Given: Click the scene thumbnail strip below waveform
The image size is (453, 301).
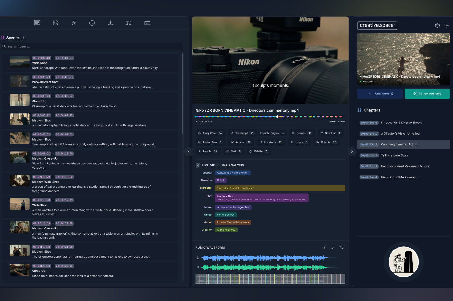Looking at the screenshot, I should tap(270, 279).
